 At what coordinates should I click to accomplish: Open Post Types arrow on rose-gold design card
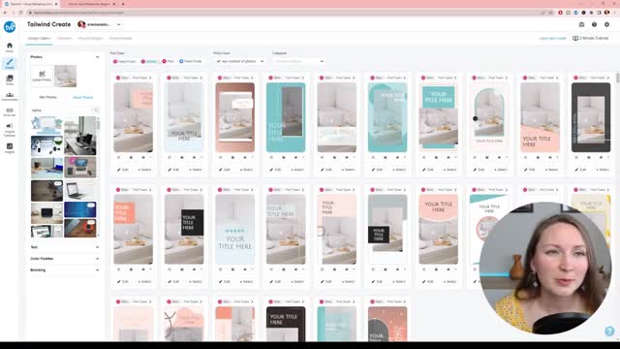(x=252, y=78)
